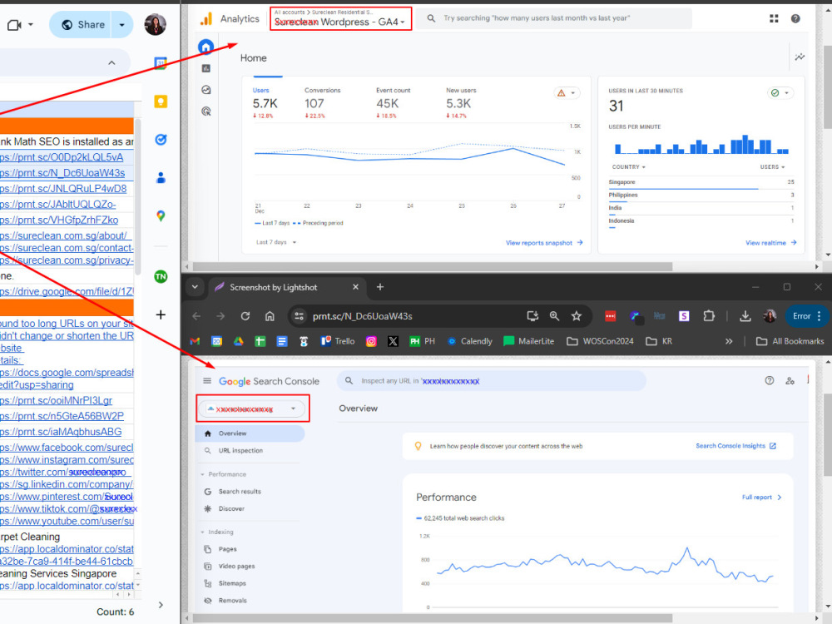Open the green check status dropdown
This screenshot has width=832, height=624.
tap(780, 93)
